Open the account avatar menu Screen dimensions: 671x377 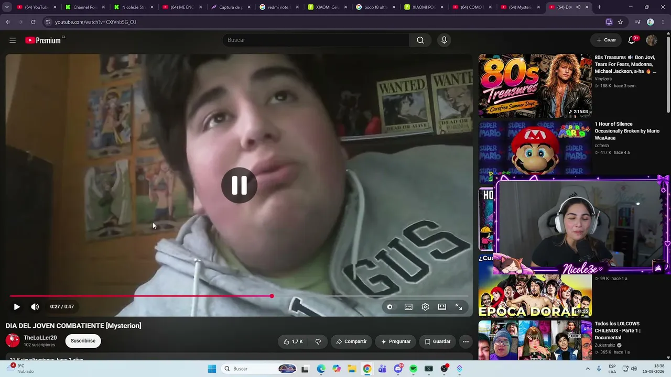point(652,40)
